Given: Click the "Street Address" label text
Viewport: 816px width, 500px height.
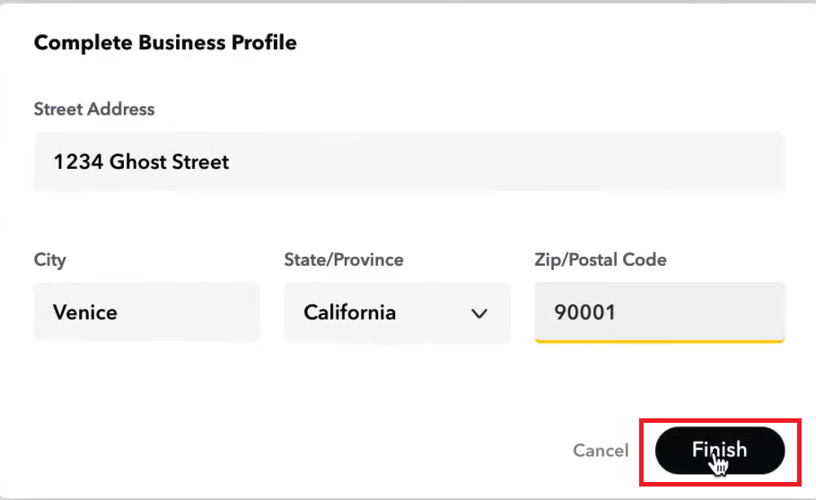Looking at the screenshot, I should click(x=94, y=110).
